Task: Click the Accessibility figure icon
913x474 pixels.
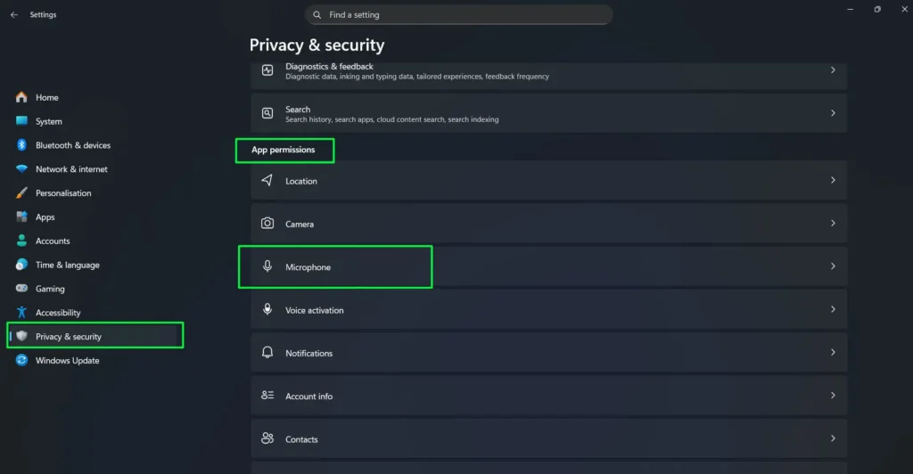Action: tap(21, 313)
